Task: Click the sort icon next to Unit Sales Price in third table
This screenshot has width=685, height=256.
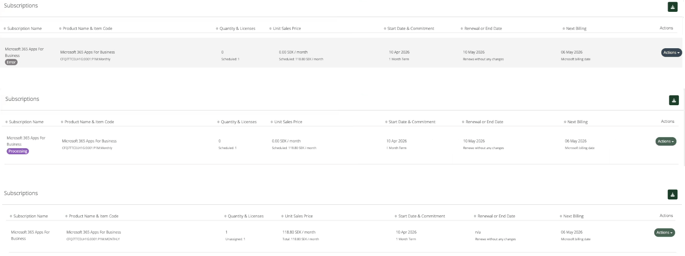Action: point(282,216)
